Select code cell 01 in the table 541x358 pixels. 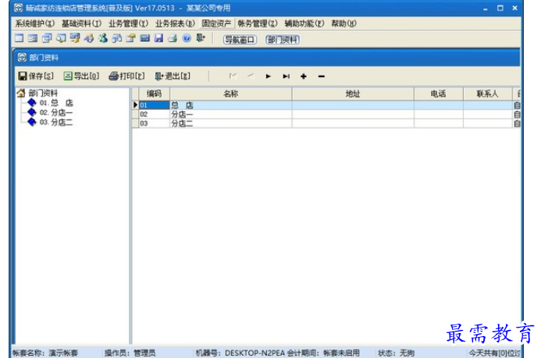155,105
